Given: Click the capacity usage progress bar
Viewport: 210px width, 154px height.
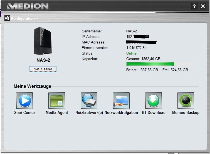Looking at the screenshot, I should (160, 64).
